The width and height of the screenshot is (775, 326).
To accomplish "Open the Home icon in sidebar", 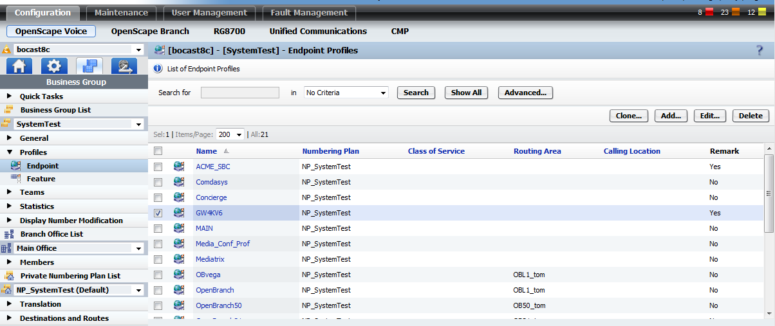I will 19,66.
